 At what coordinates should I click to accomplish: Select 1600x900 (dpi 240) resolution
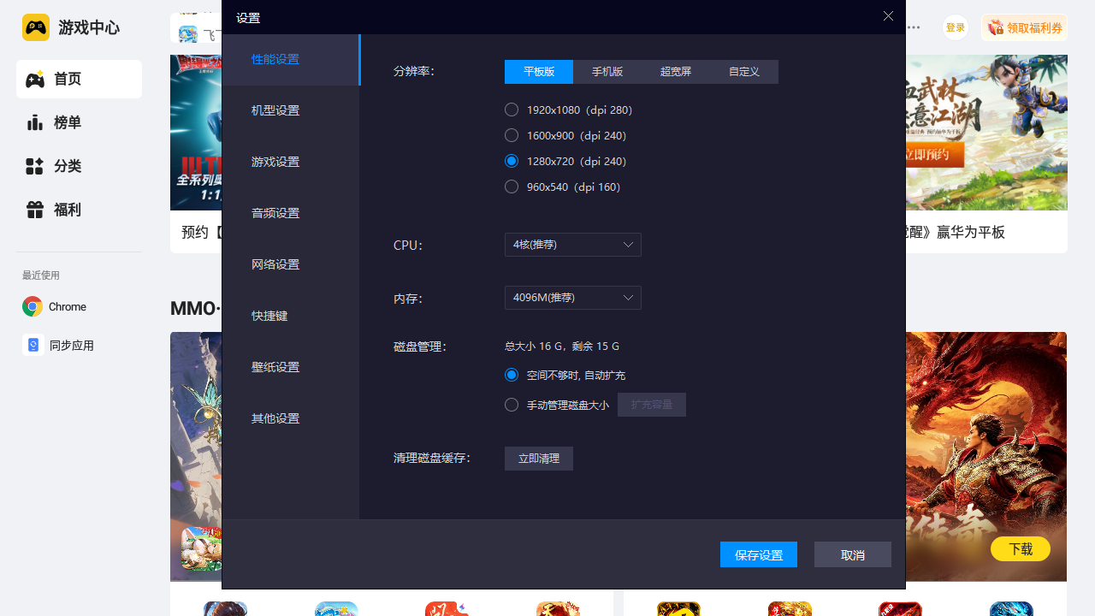point(566,135)
